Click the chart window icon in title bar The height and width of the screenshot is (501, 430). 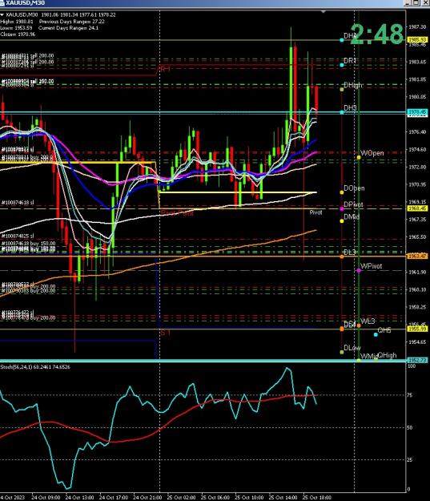point(2,3)
